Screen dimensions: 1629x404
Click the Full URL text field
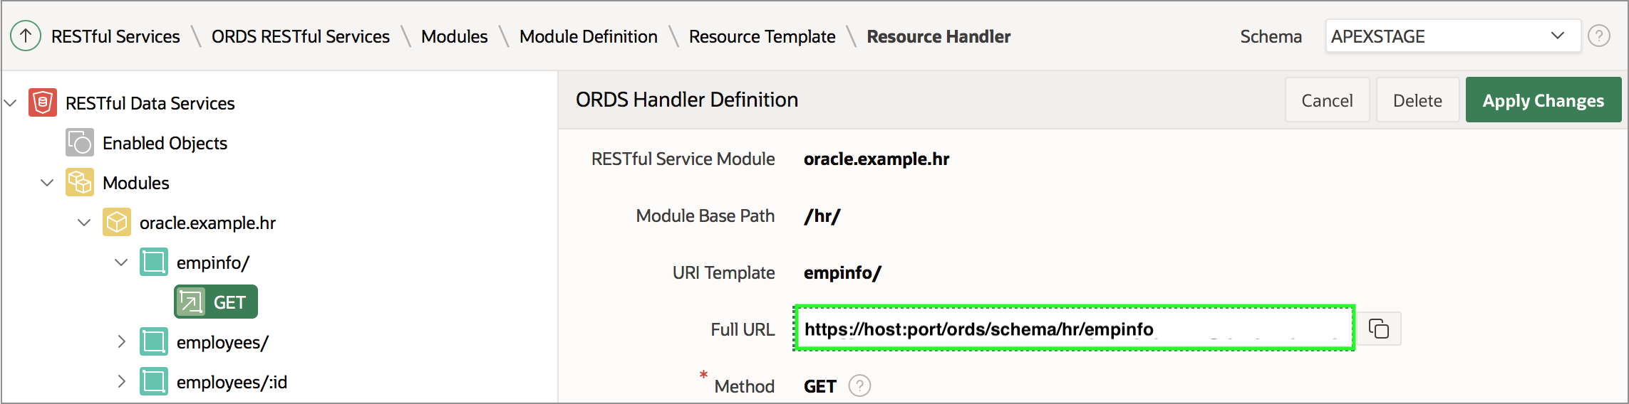pos(1073,329)
